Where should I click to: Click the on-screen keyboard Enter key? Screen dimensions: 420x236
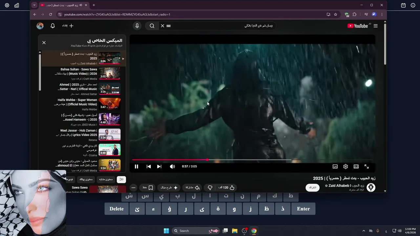(303, 209)
